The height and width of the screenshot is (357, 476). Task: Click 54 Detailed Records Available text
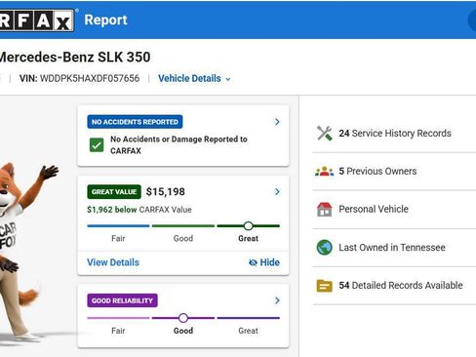pos(401,286)
